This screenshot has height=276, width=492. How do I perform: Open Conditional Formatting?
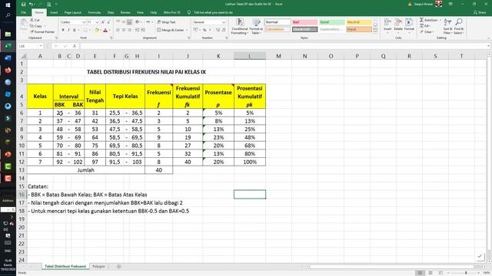click(x=240, y=26)
